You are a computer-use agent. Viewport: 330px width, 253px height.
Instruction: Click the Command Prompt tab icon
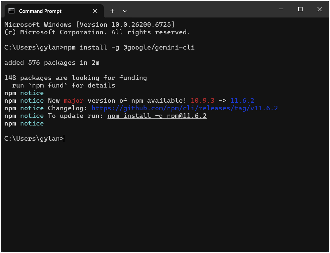point(12,11)
